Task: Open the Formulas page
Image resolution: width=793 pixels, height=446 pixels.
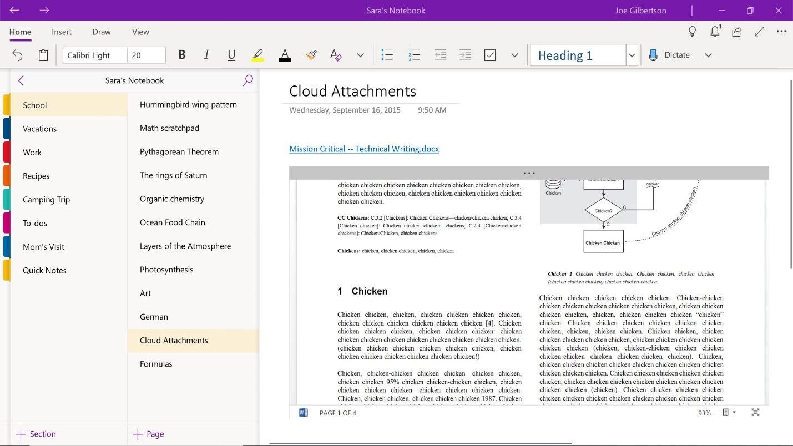Action: click(193, 364)
